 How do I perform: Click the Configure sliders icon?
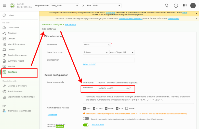point(4,72)
